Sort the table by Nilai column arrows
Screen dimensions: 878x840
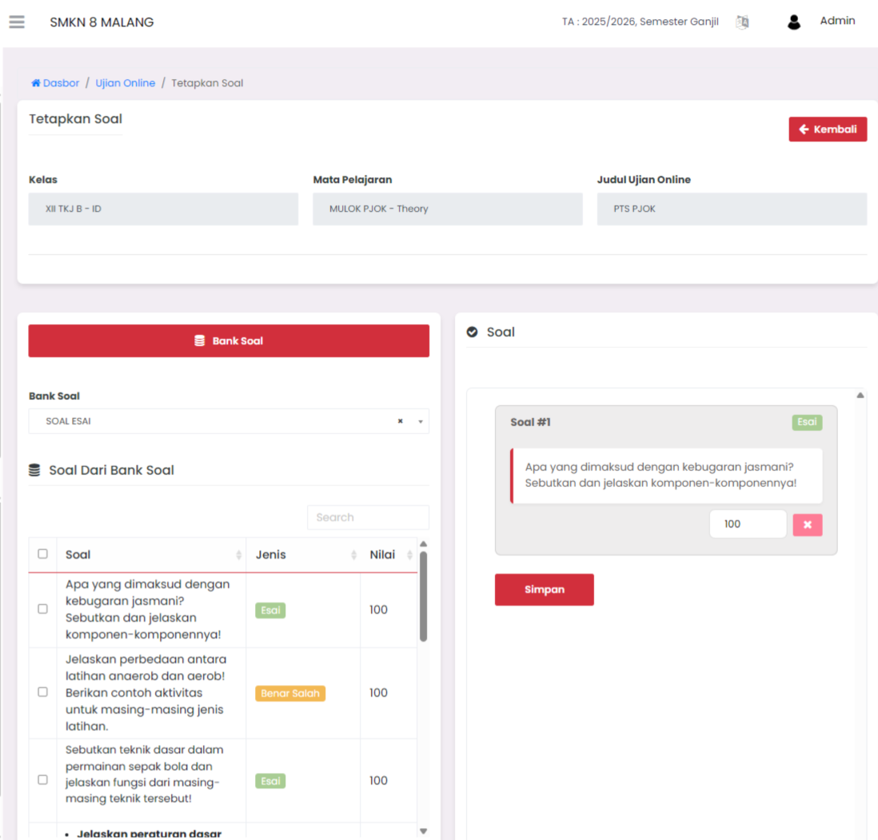coord(409,555)
